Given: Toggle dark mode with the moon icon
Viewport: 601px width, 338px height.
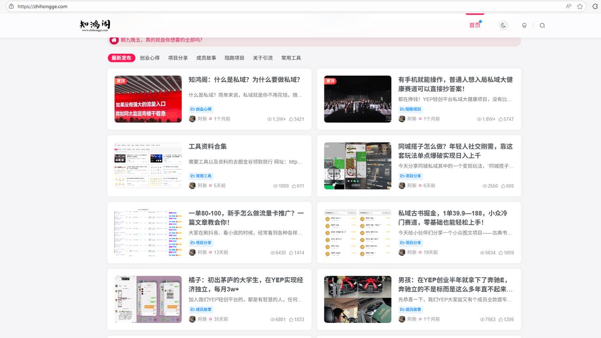Looking at the screenshot, I should point(503,25).
